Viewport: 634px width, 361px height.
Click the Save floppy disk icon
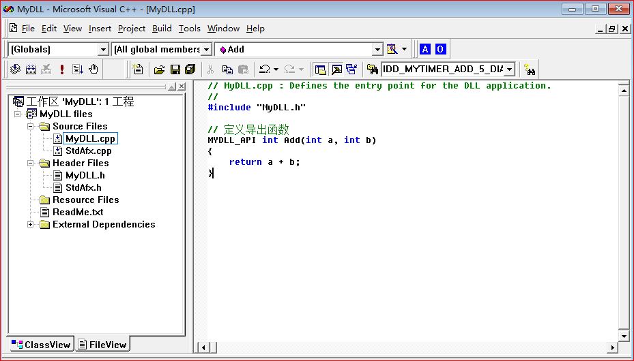tap(175, 69)
